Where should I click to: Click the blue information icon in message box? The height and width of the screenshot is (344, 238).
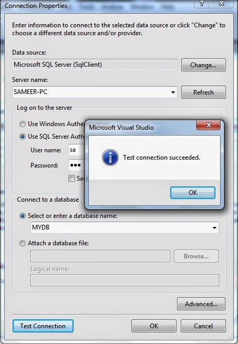tap(110, 158)
